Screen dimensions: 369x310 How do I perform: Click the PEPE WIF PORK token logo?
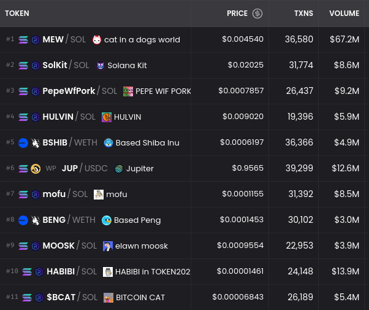128,91
